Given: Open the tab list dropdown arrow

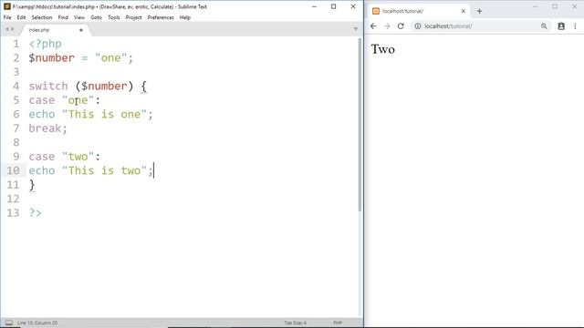Looking at the screenshot, I should click(355, 29).
